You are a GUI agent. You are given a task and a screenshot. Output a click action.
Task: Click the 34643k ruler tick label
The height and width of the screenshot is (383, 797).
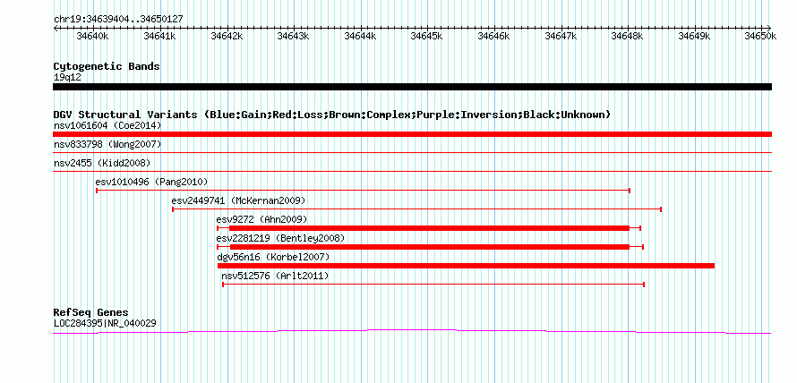(294, 36)
